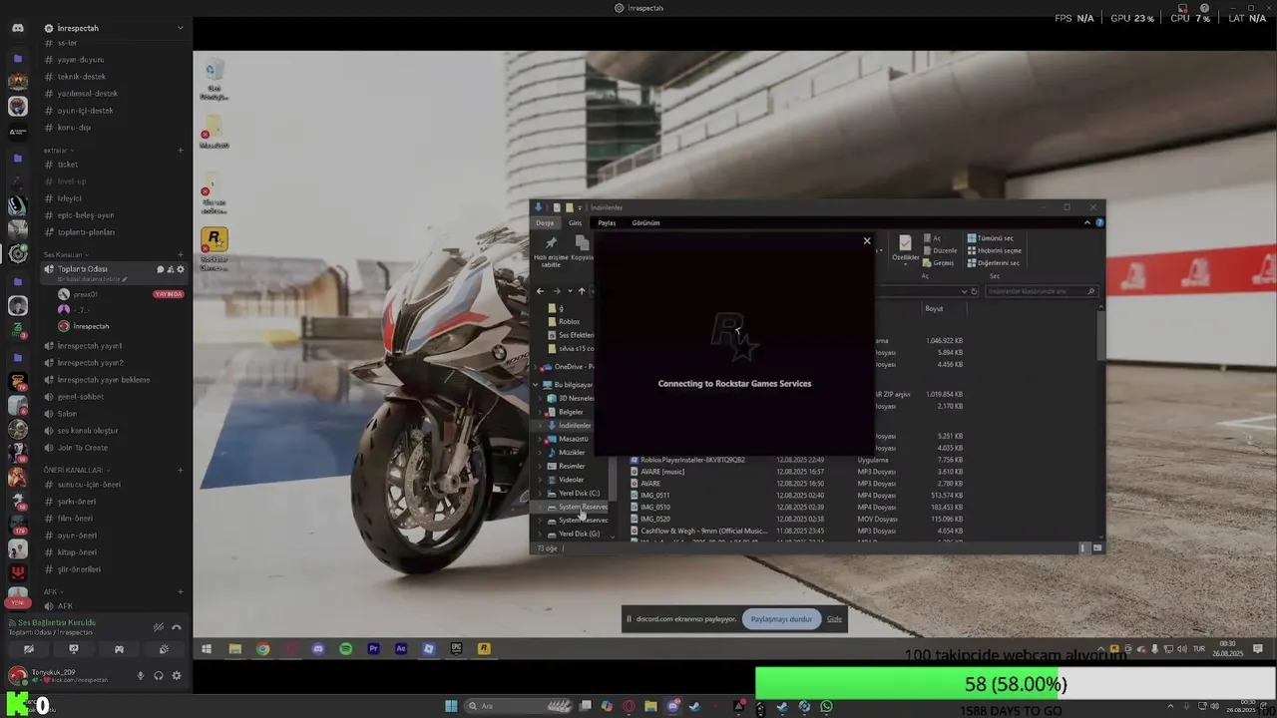Image resolution: width=1277 pixels, height=718 pixels.
Task: Open the Dosya tab in File Explorer
Action: (x=545, y=222)
